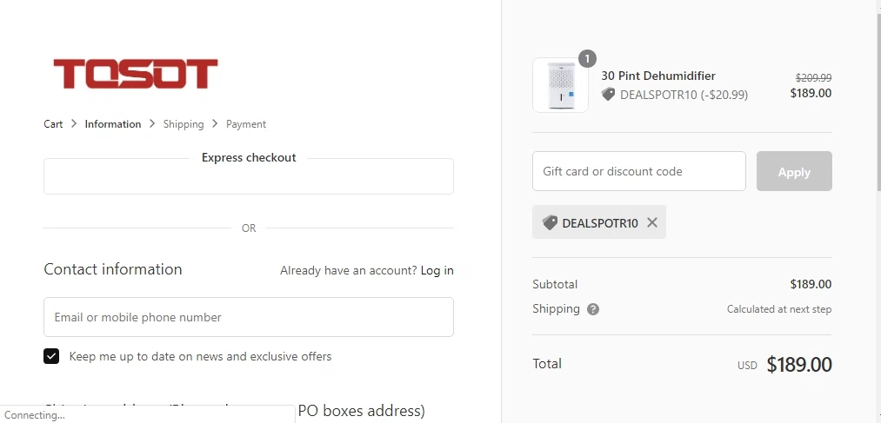Click the TOSOT logo

(x=136, y=74)
